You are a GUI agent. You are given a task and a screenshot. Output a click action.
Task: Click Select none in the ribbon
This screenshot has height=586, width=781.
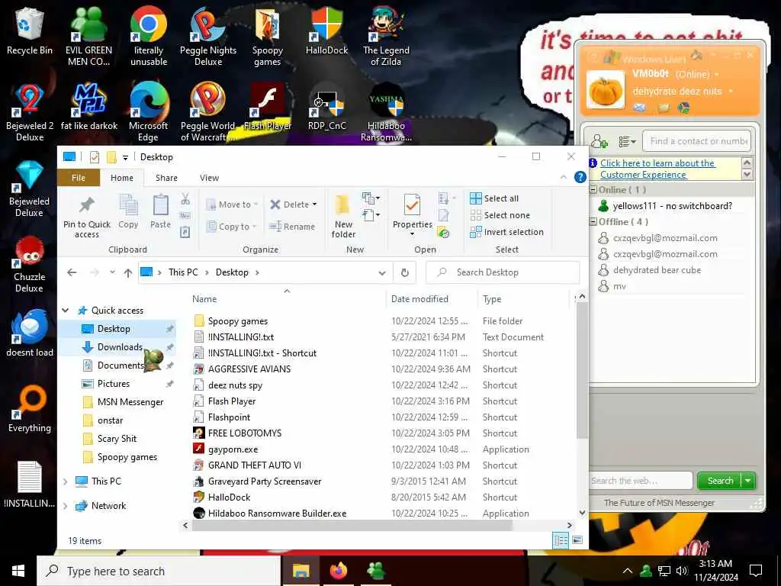click(x=500, y=215)
